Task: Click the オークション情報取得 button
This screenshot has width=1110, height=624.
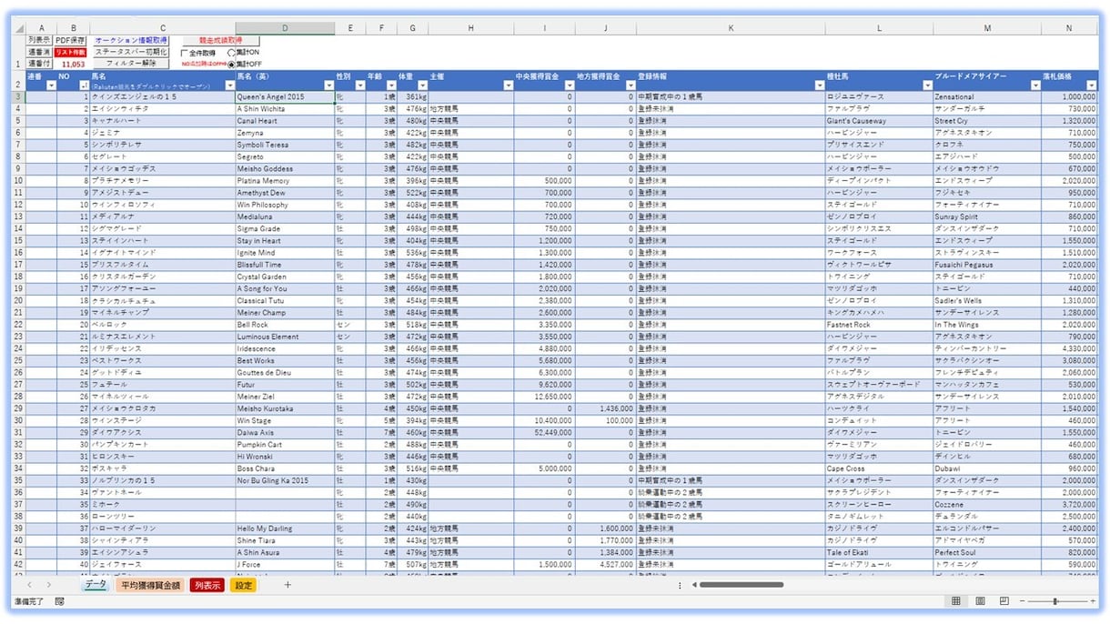Action: 131,41
